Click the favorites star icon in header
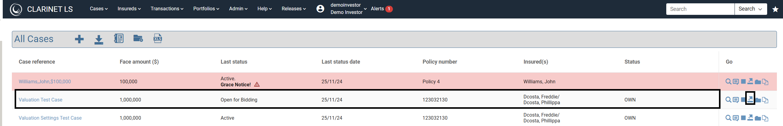The image size is (783, 126). tap(775, 9)
